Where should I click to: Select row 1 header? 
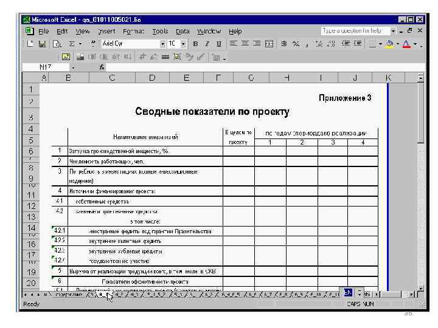point(31,89)
